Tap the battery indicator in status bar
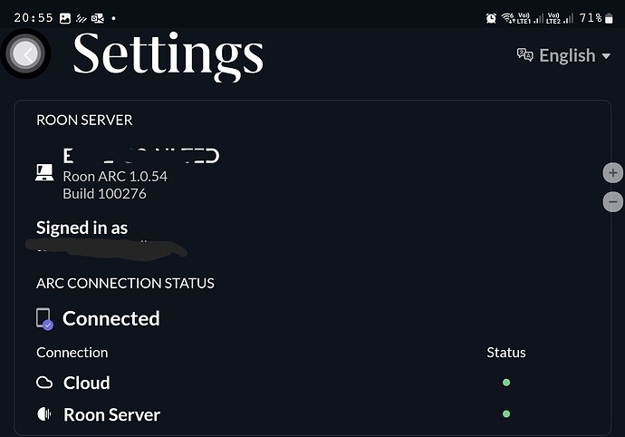 (609, 18)
